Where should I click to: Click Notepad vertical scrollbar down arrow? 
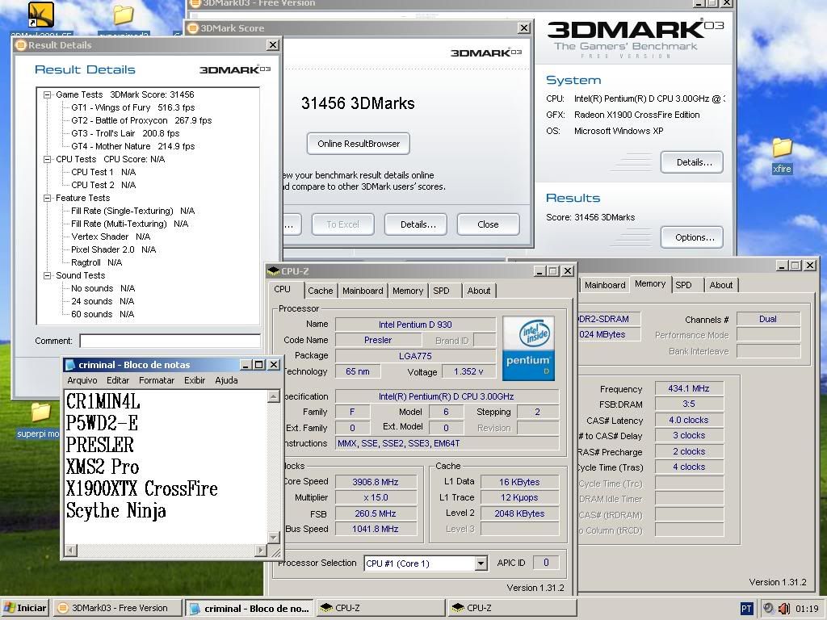(x=273, y=537)
